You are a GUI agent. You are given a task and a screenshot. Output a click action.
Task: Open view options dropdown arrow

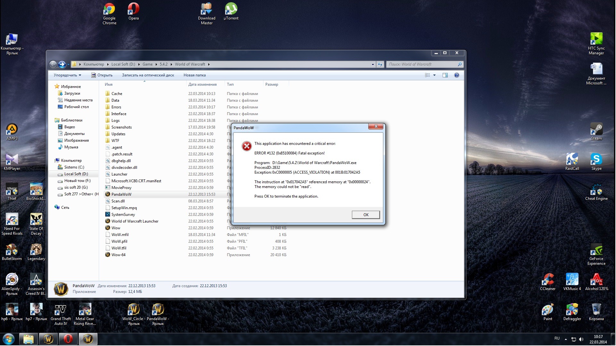point(435,75)
